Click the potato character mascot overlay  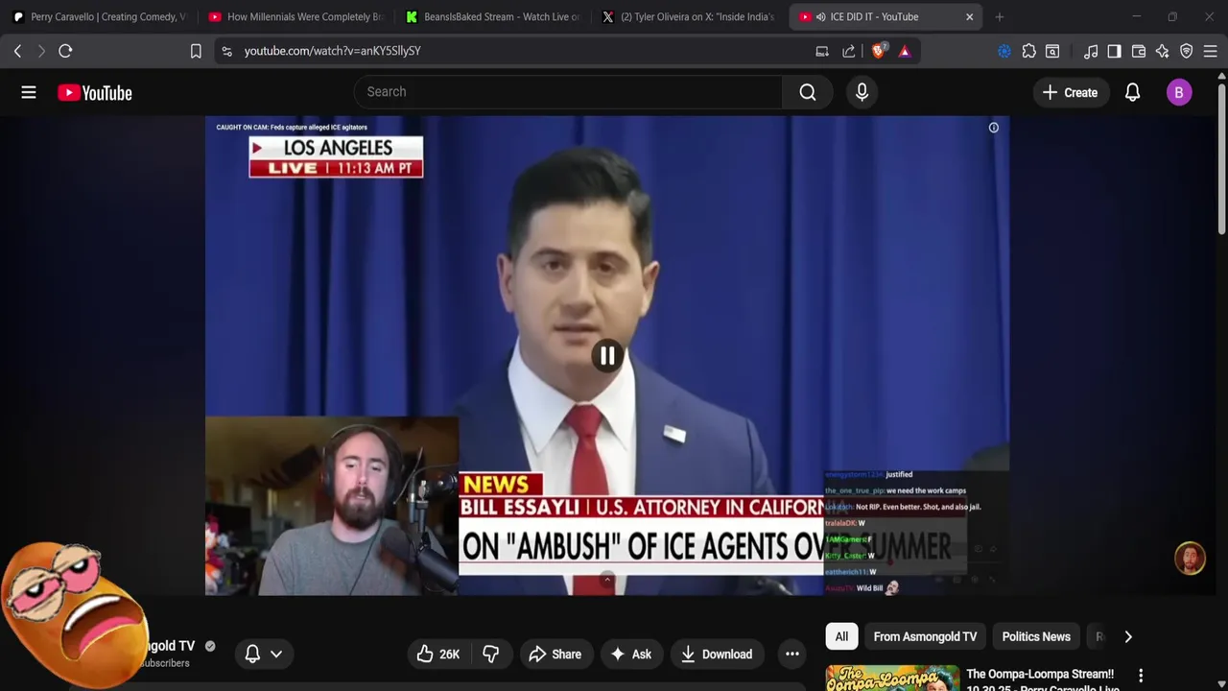pyautogui.click(x=75, y=614)
